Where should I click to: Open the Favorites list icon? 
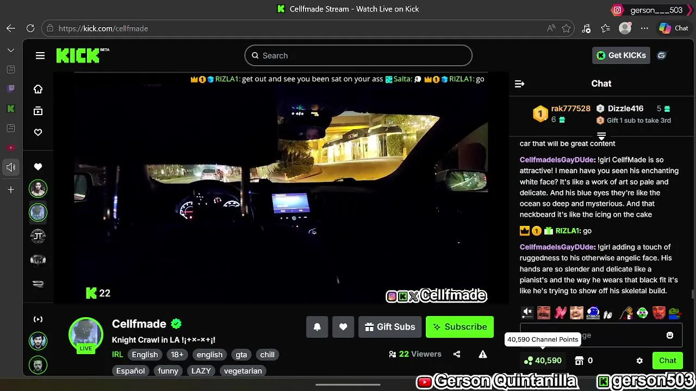coord(606,28)
